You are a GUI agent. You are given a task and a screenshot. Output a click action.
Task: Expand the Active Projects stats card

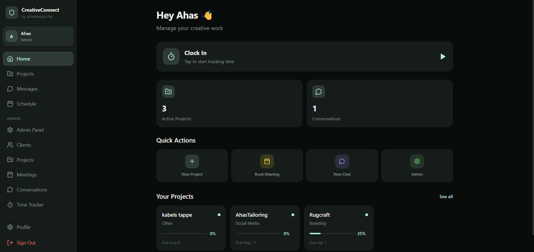[x=229, y=104]
